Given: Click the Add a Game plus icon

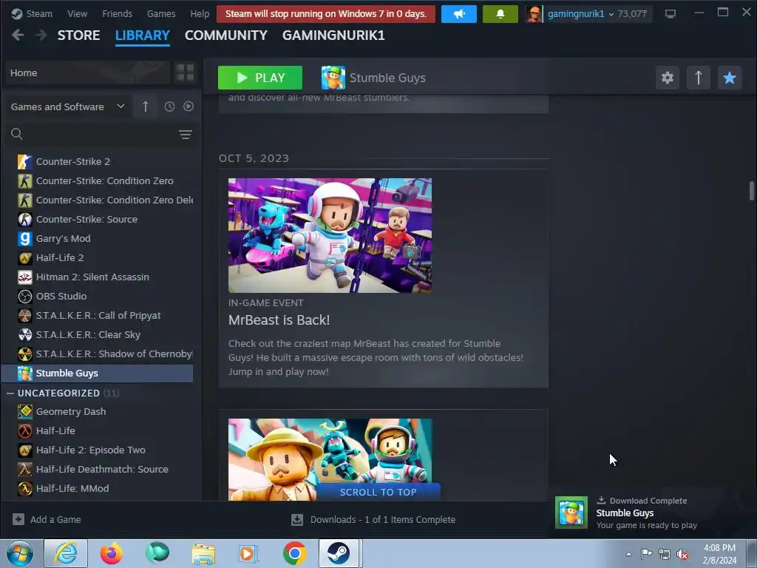Looking at the screenshot, I should point(18,519).
